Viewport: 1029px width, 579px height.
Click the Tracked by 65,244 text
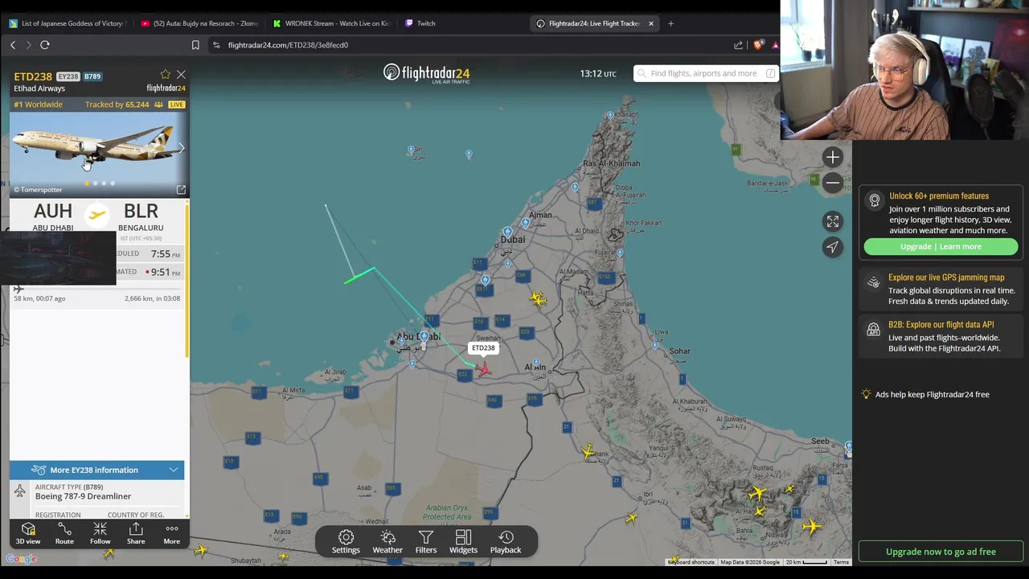tap(117, 105)
